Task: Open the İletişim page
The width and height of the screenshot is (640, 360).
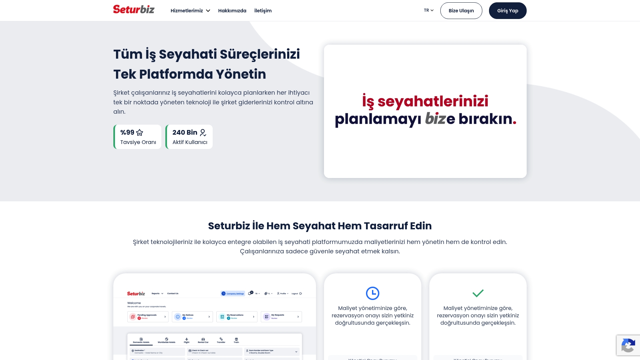Action: click(263, 11)
